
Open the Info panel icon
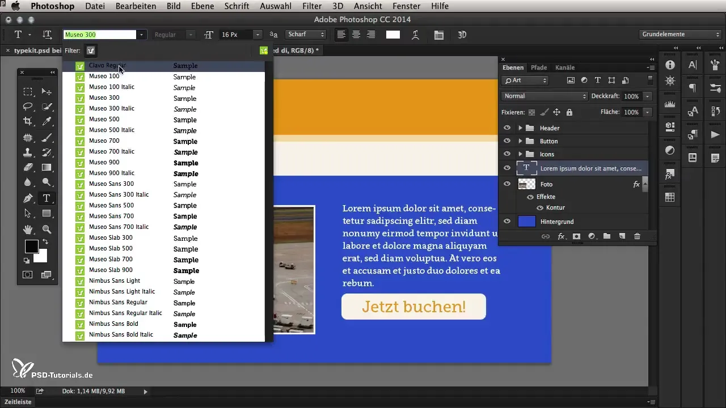(x=670, y=65)
